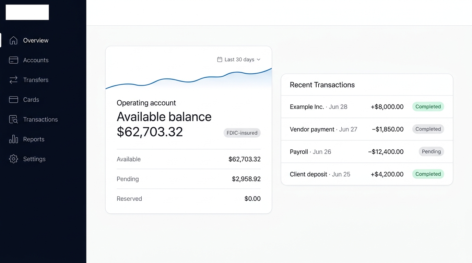Viewport: 472px width, 263px height.
Task: Click the $0.00 reserved amount
Action: pos(252,199)
